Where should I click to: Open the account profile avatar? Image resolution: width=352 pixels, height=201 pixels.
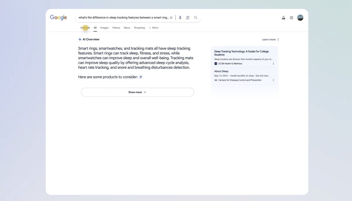coord(300,18)
